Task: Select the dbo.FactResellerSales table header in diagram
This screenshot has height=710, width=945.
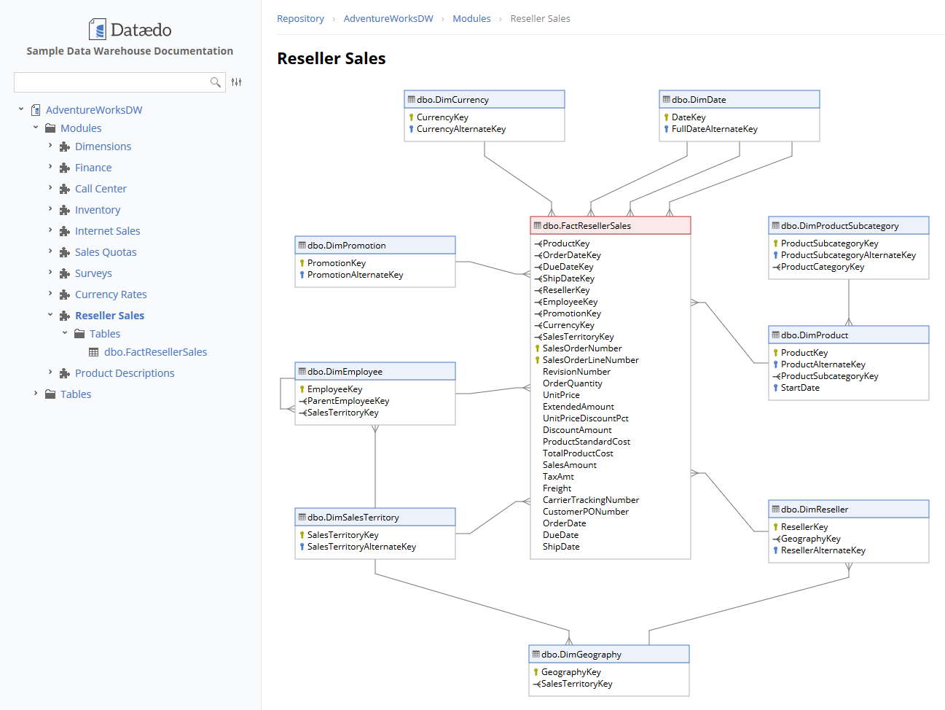Action: coord(610,226)
